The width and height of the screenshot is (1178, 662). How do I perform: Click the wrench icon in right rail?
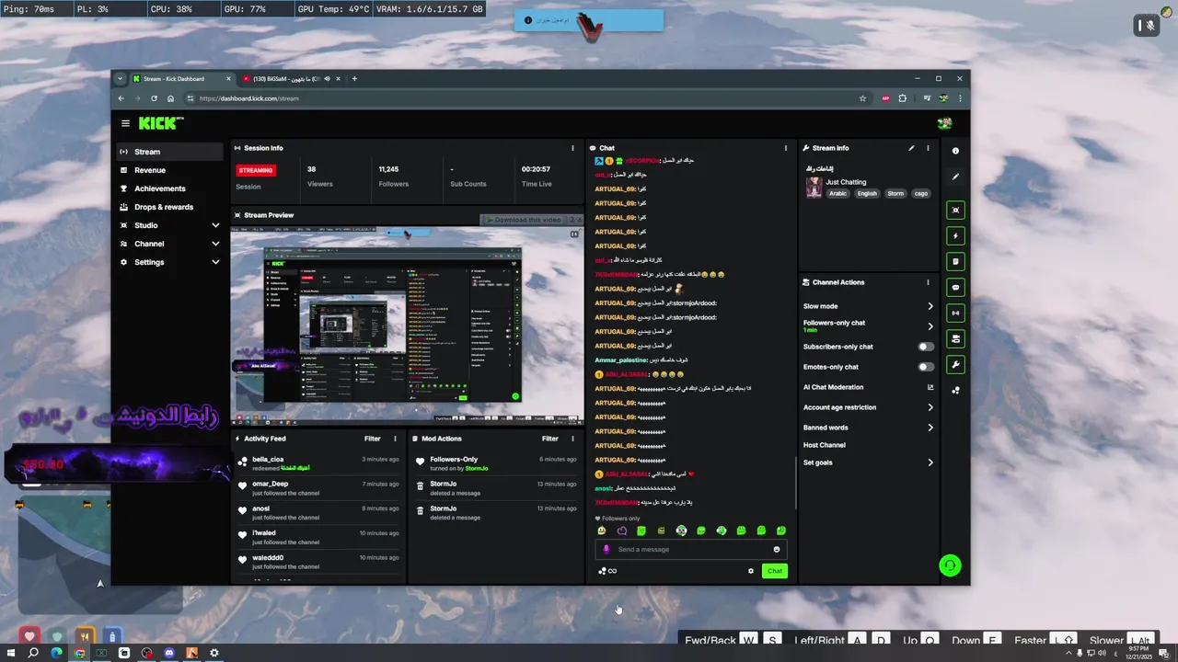[x=955, y=365]
